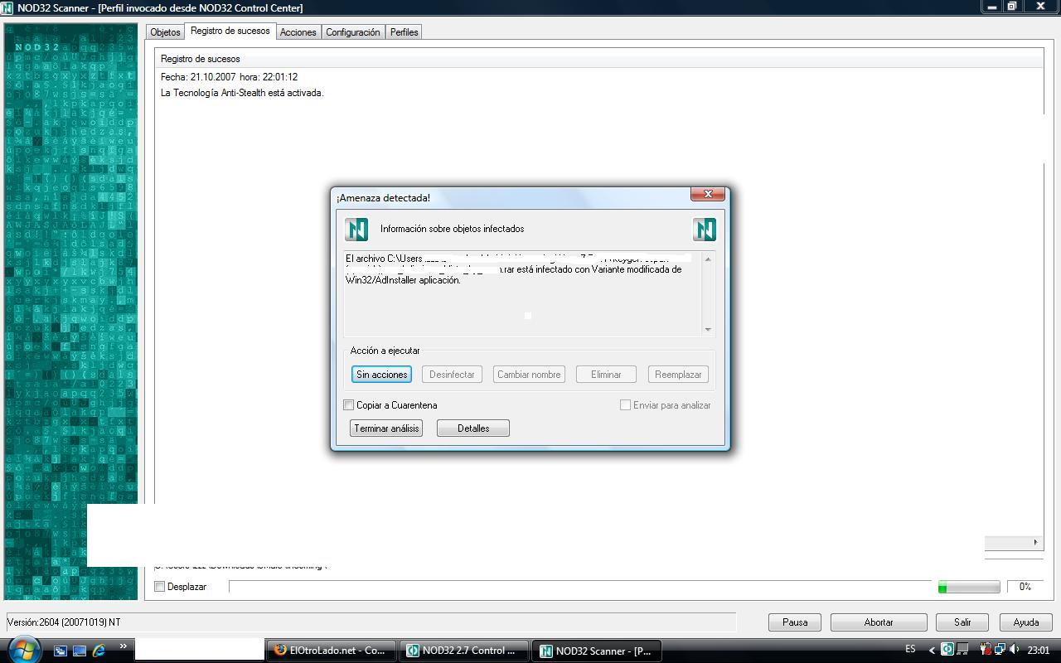Click the Desinfectar button
This screenshot has width=1061, height=663.
pyautogui.click(x=452, y=375)
